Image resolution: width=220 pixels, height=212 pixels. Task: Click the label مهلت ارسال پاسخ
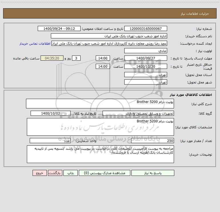[198, 58]
